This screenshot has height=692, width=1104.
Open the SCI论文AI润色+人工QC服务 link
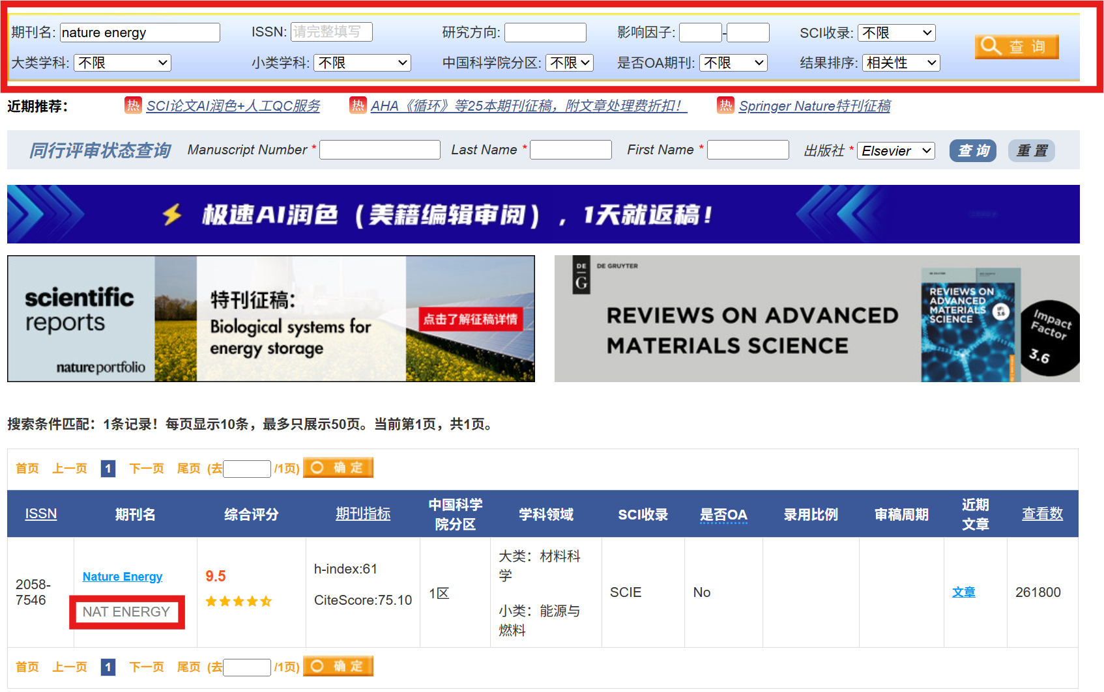click(x=233, y=106)
